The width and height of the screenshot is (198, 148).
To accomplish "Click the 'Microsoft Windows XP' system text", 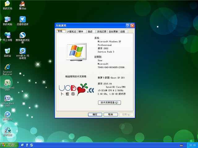I will [x=109, y=42].
